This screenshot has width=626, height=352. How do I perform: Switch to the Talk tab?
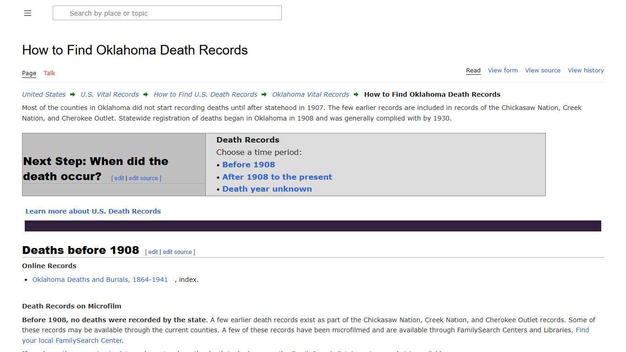tap(49, 73)
